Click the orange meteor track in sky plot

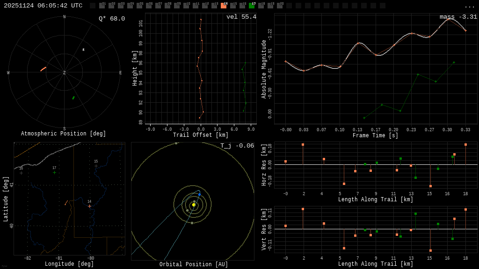coord(44,69)
